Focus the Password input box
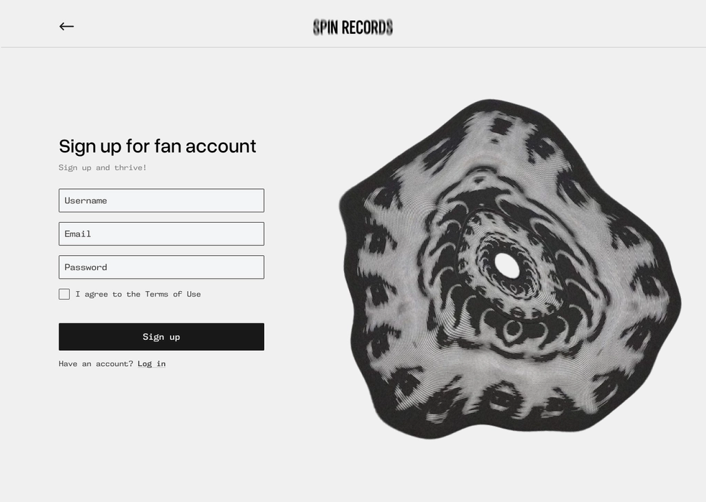 pyautogui.click(x=161, y=267)
